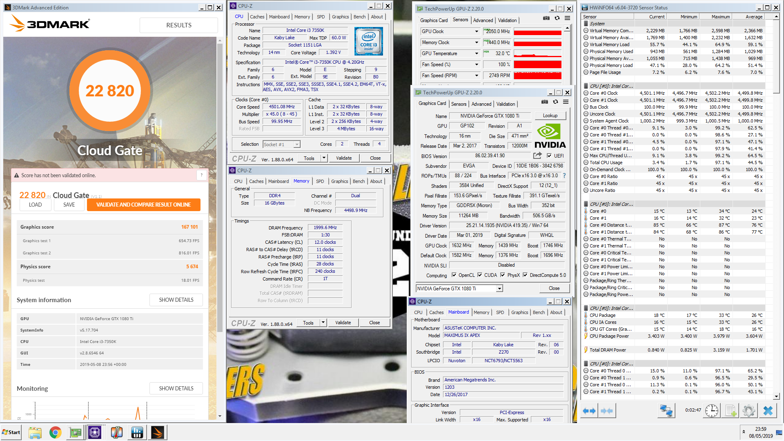
Task: Click refresh icon in GPU-Z Graphics Card window
Action: pos(555,102)
